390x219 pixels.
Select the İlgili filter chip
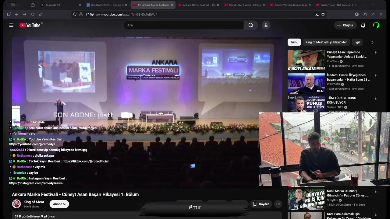click(x=357, y=42)
